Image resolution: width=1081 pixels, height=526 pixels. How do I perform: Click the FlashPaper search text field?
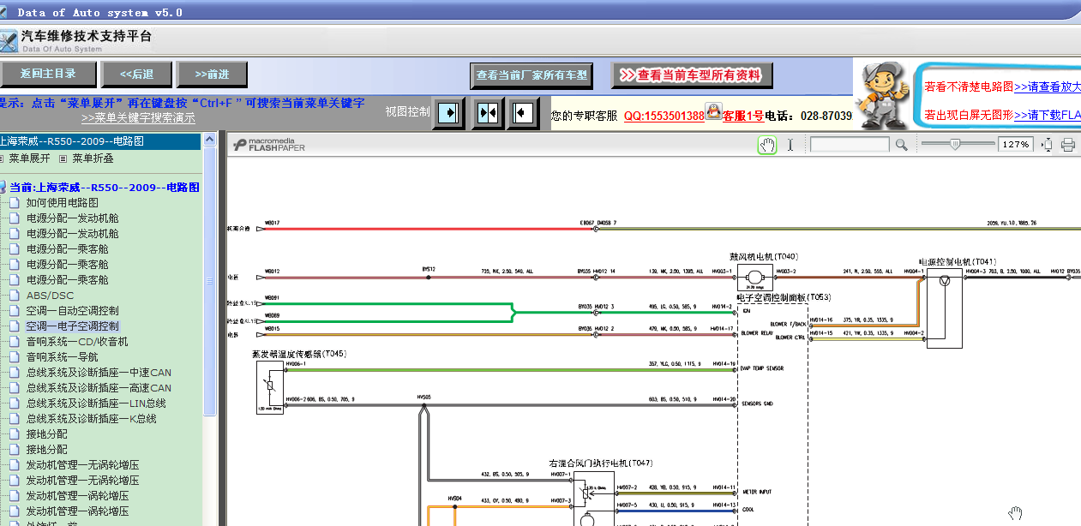pyautogui.click(x=850, y=145)
